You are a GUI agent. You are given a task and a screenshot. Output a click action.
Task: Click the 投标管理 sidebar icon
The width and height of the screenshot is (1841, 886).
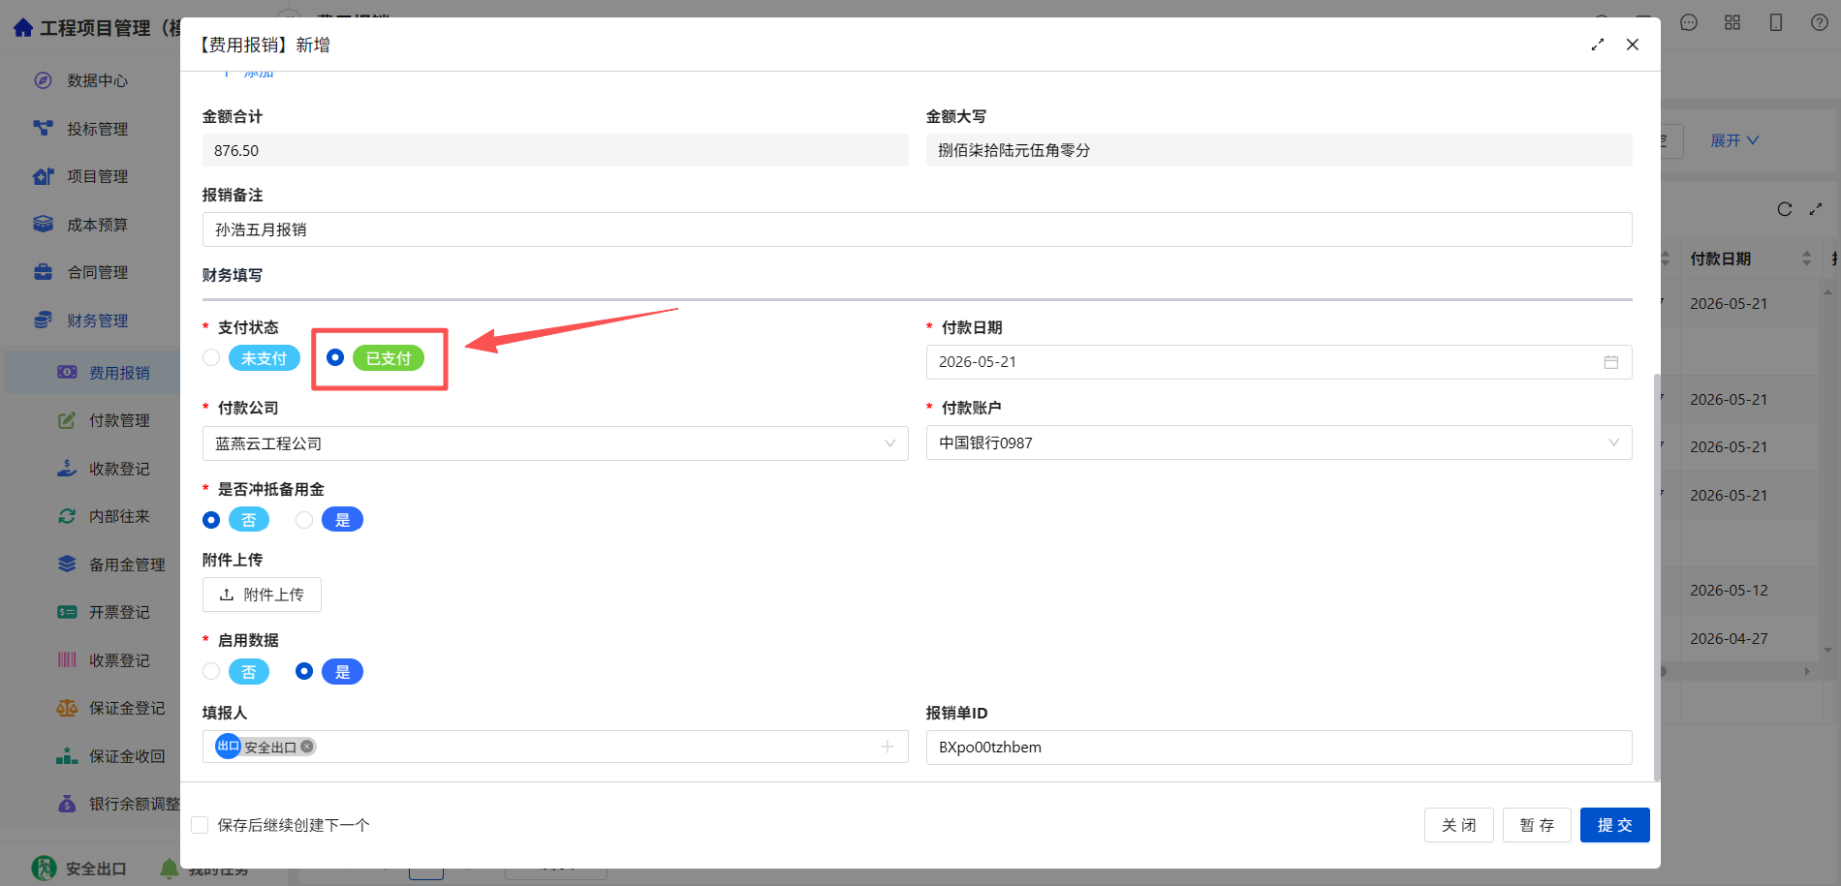[43, 128]
